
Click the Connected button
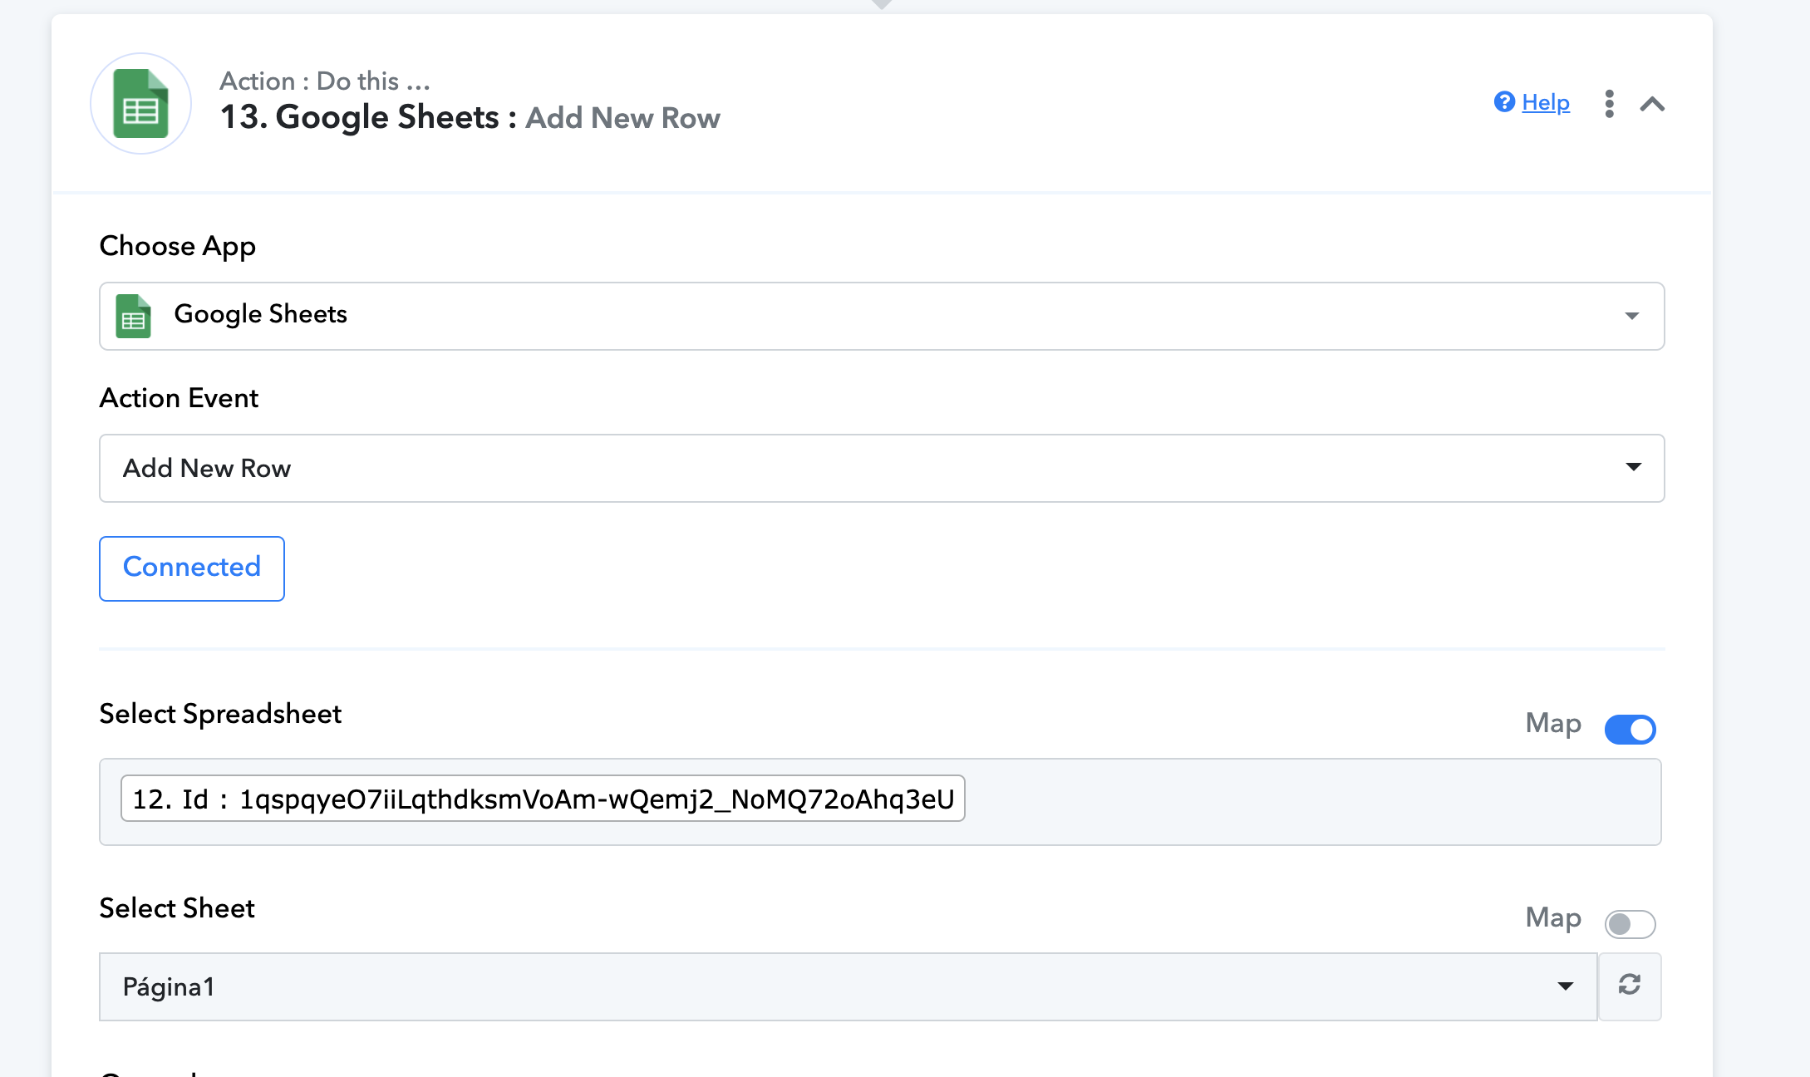click(192, 568)
